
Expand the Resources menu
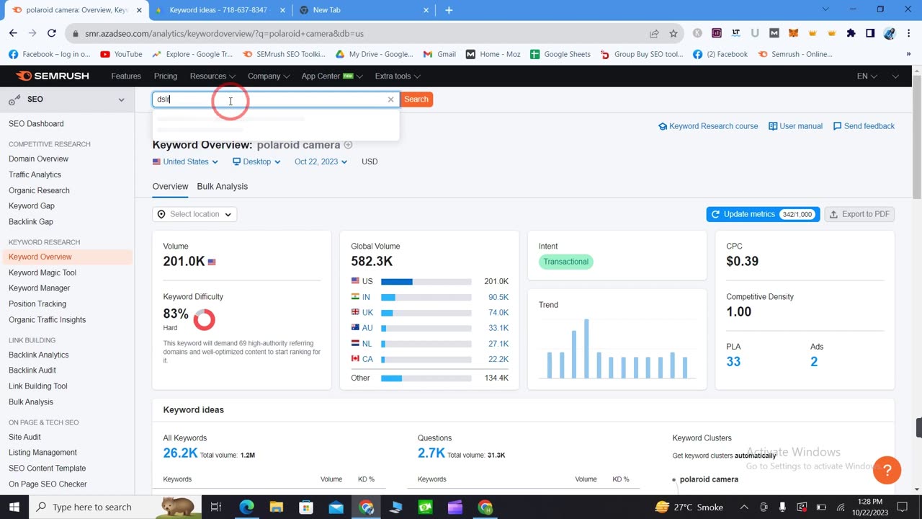point(212,76)
